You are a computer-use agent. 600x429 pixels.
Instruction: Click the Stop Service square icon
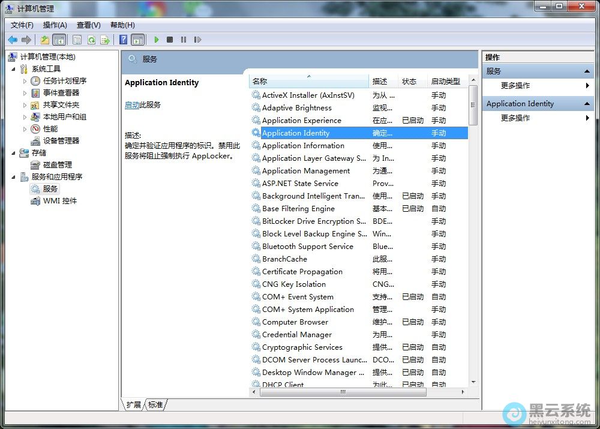pos(170,40)
